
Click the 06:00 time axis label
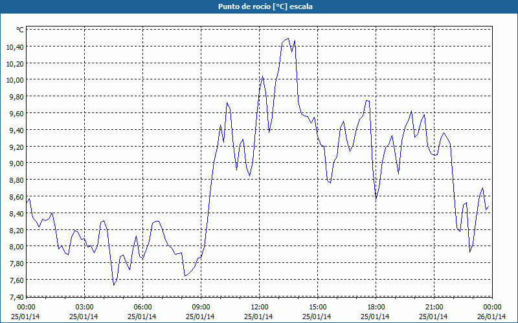[142, 307]
